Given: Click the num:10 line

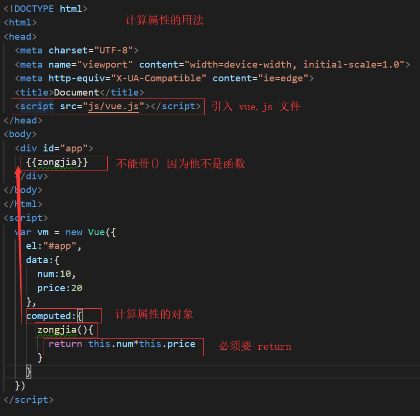Looking at the screenshot, I should tap(56, 274).
